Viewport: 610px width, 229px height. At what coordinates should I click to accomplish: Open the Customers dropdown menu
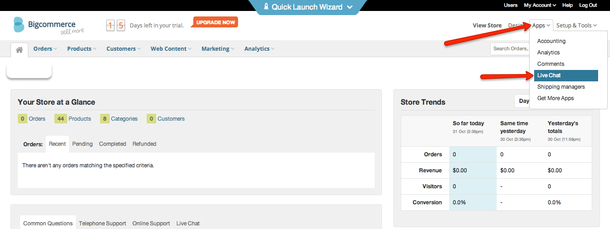[123, 48]
